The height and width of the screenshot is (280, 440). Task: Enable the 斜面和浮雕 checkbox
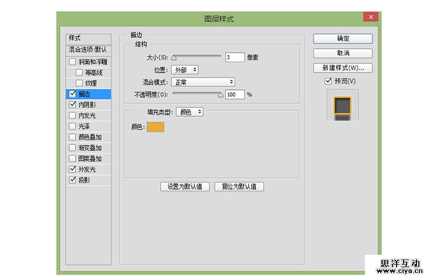[73, 62]
